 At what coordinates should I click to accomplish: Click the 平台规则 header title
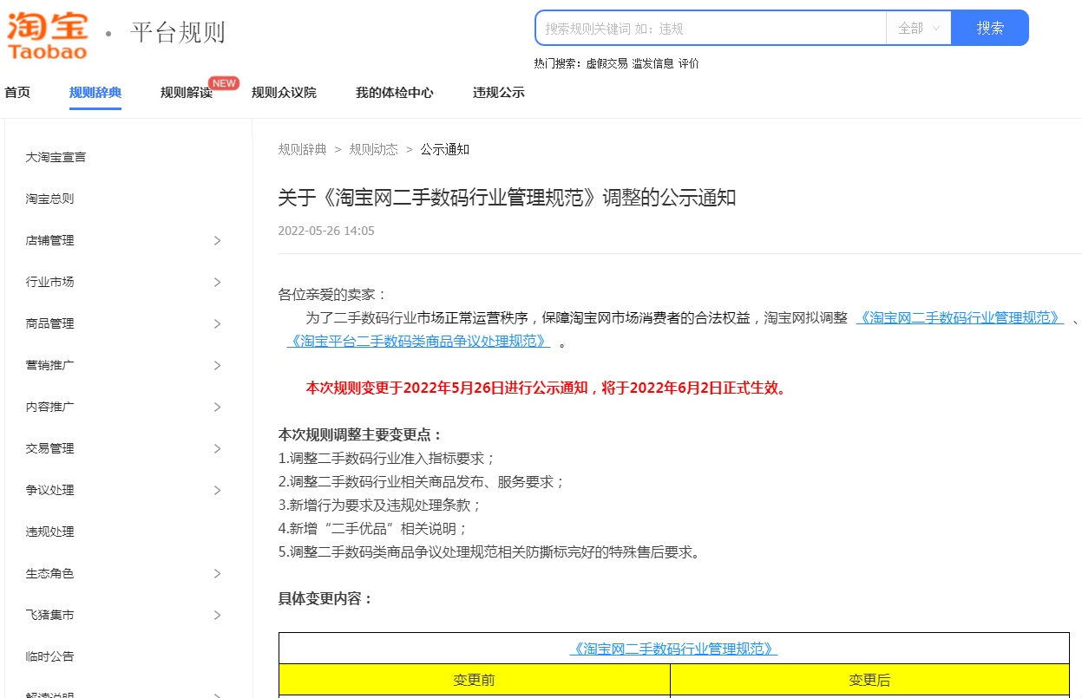coord(178,32)
